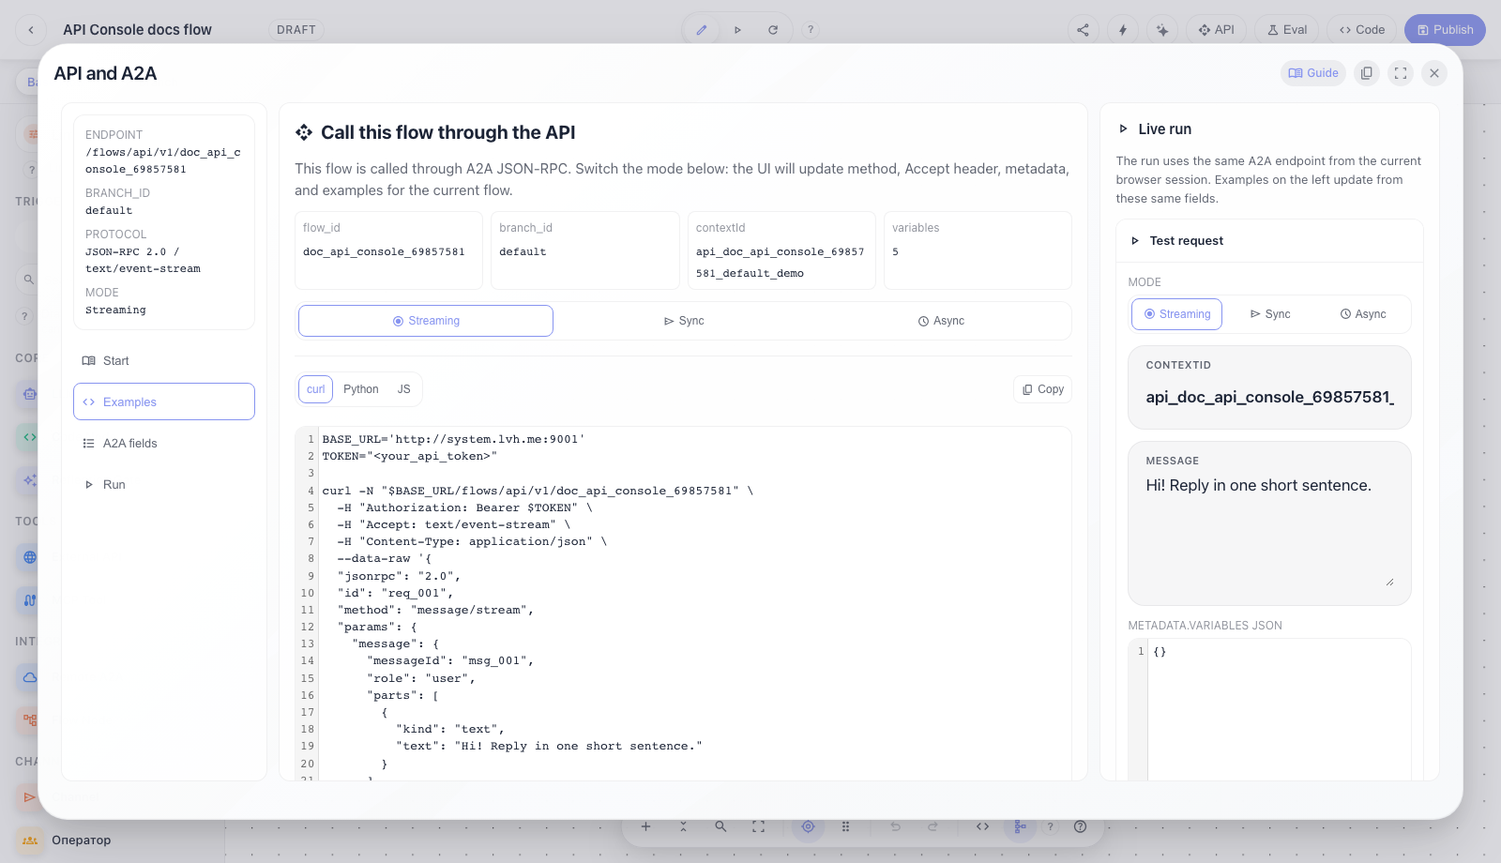Image resolution: width=1501 pixels, height=863 pixels.
Task: Open the top toolbar help question mark
Action: tap(811, 30)
